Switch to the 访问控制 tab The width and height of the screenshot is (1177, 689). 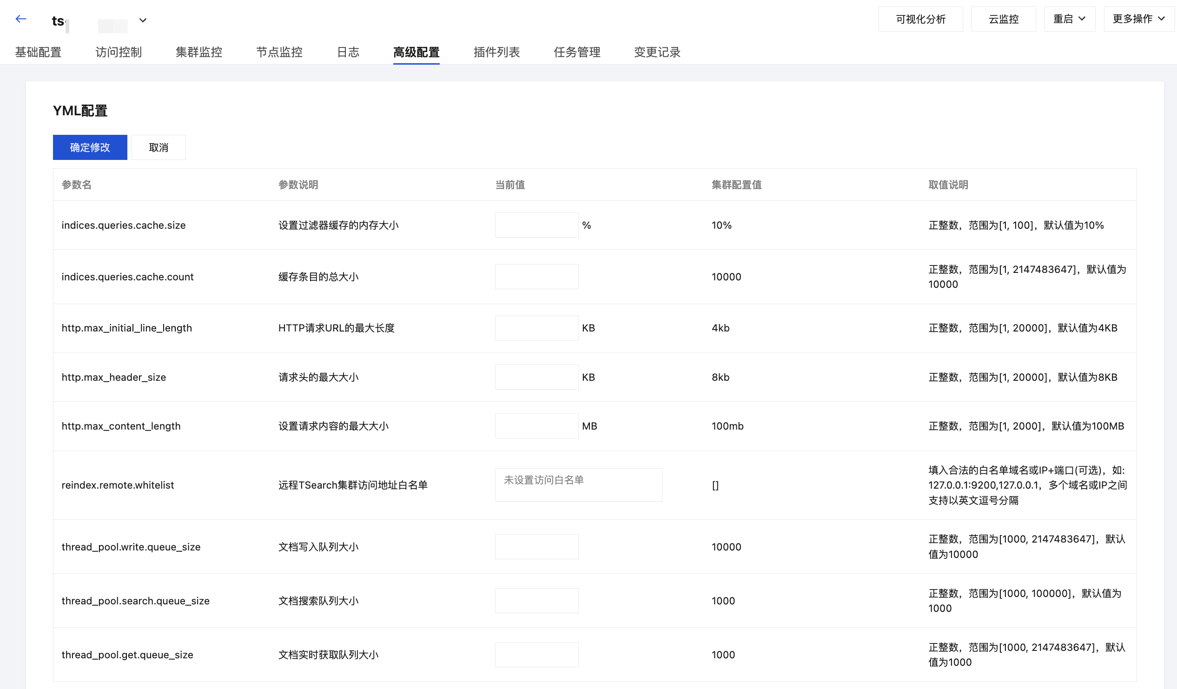click(119, 52)
